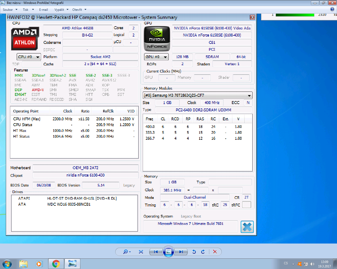The height and width of the screenshot is (269, 337).
Task: Expand the GPU #0 dropdown
Action: [156, 57]
